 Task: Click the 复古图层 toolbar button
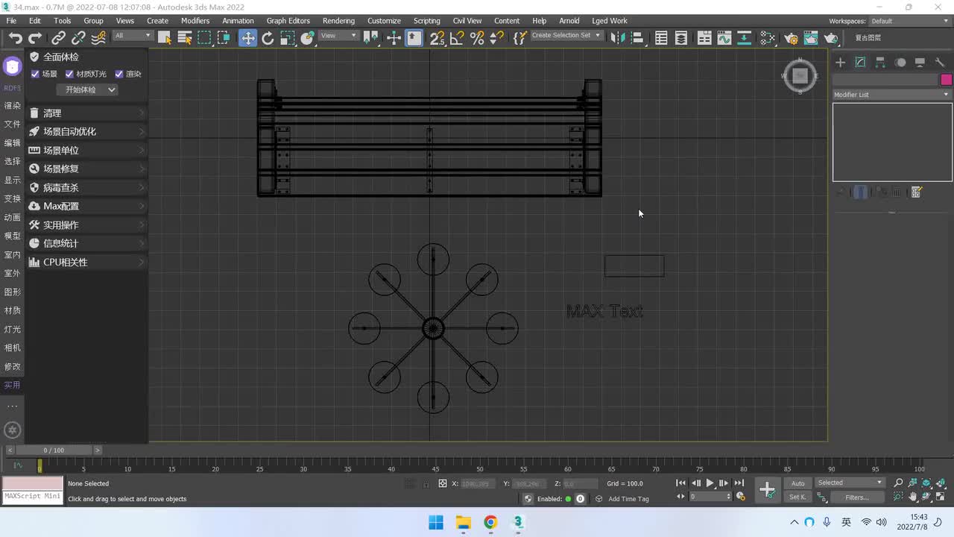point(868,38)
